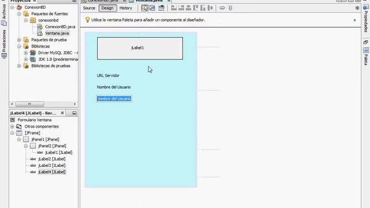Click the second alignment icon in designer toolbar
The width and height of the screenshot is (370, 208).
pyautogui.click(x=181, y=8)
